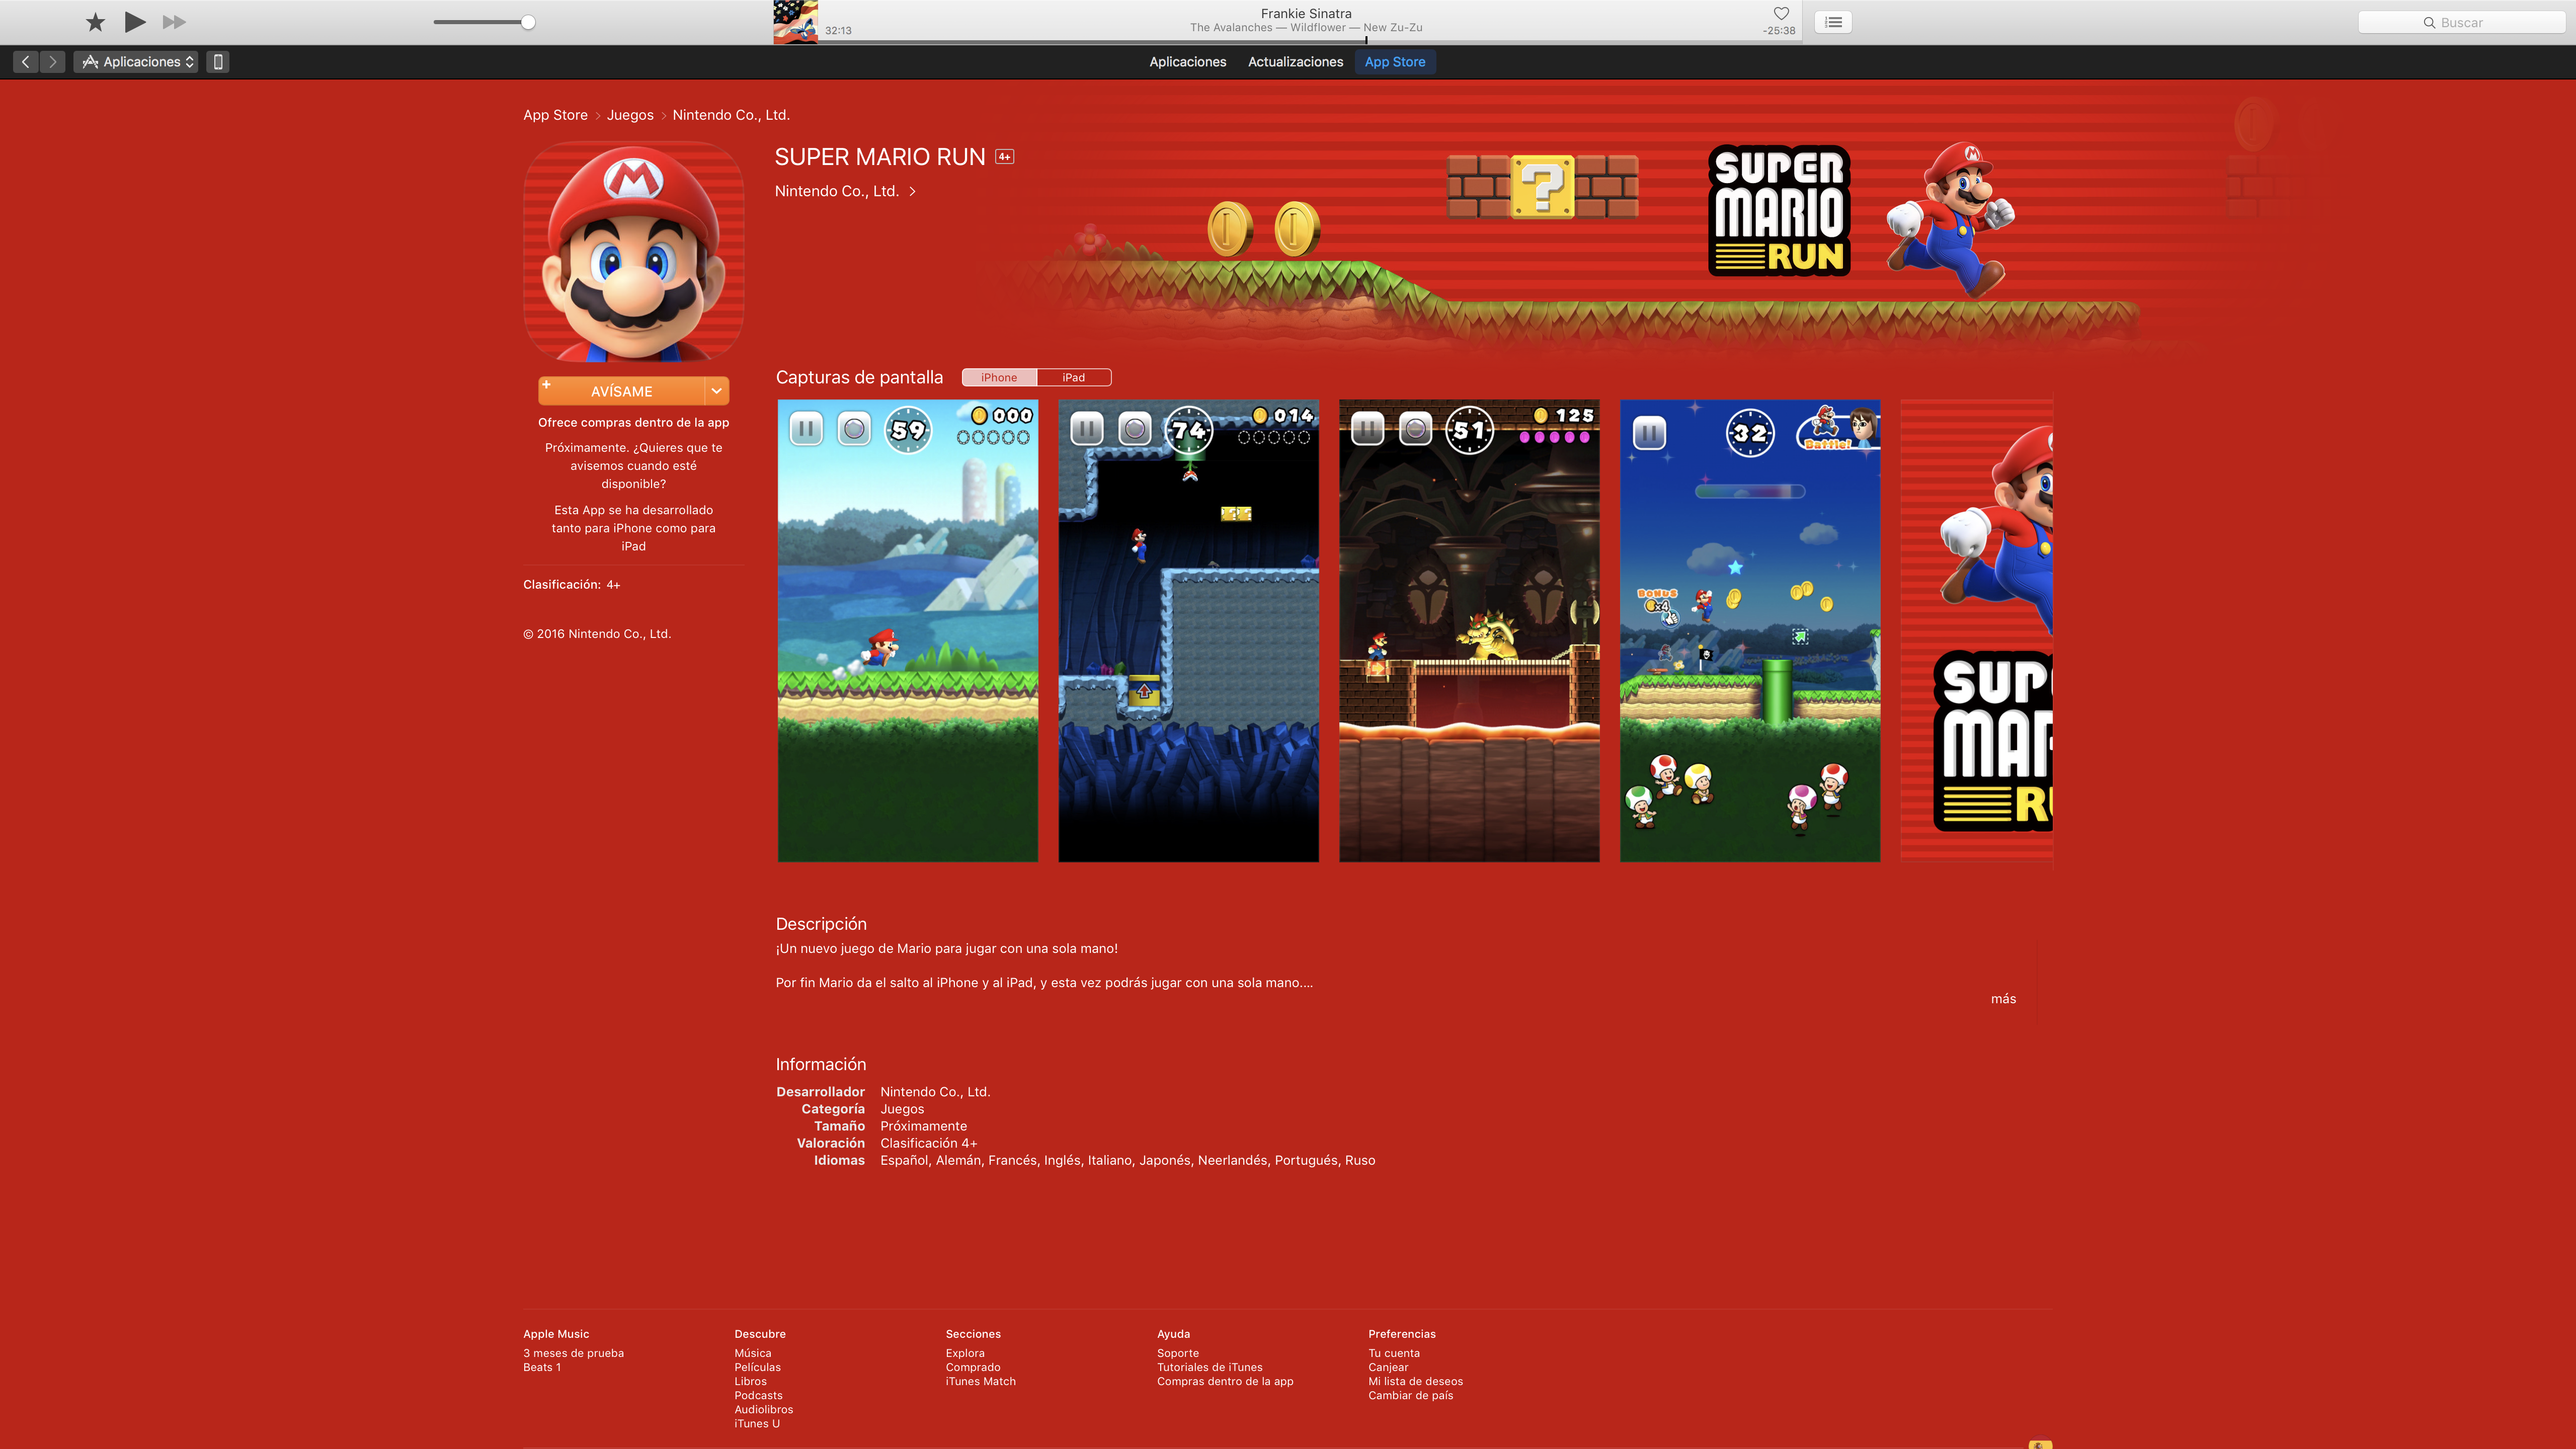Expand the AVÍSAME dropdown arrow
The width and height of the screenshot is (2576, 1449).
(x=717, y=391)
